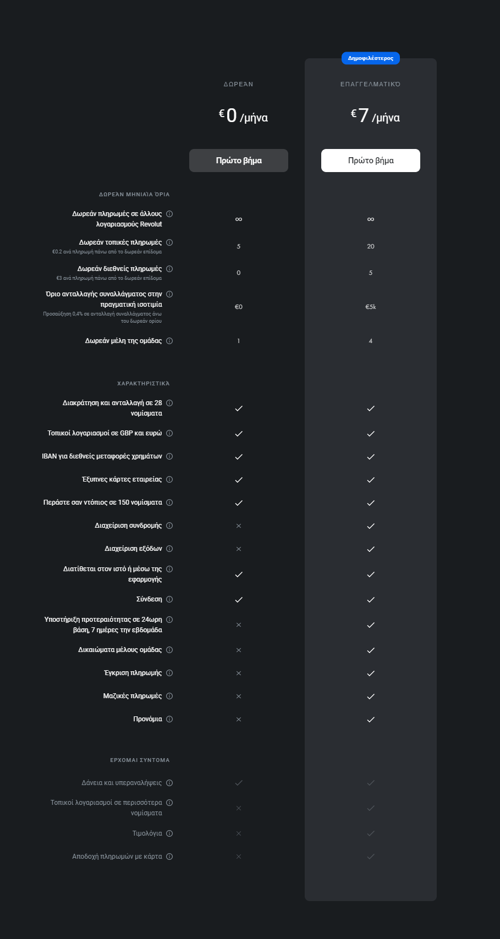
Task: Select the ΔΩΡΕΆΝ plan column header
Action: 238,84
